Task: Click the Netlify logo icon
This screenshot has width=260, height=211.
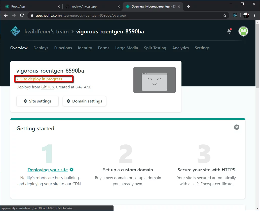Action: click(x=15, y=31)
